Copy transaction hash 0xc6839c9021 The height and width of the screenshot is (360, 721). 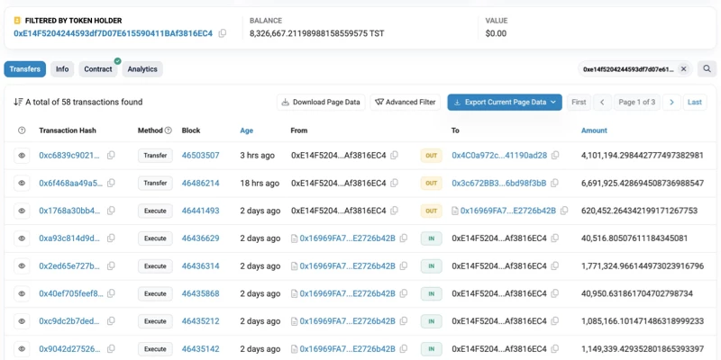(111, 156)
